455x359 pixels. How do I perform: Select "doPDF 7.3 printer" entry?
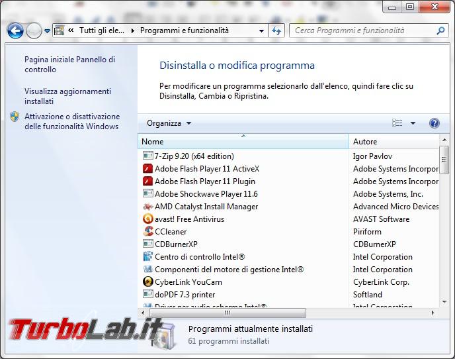[x=185, y=295]
